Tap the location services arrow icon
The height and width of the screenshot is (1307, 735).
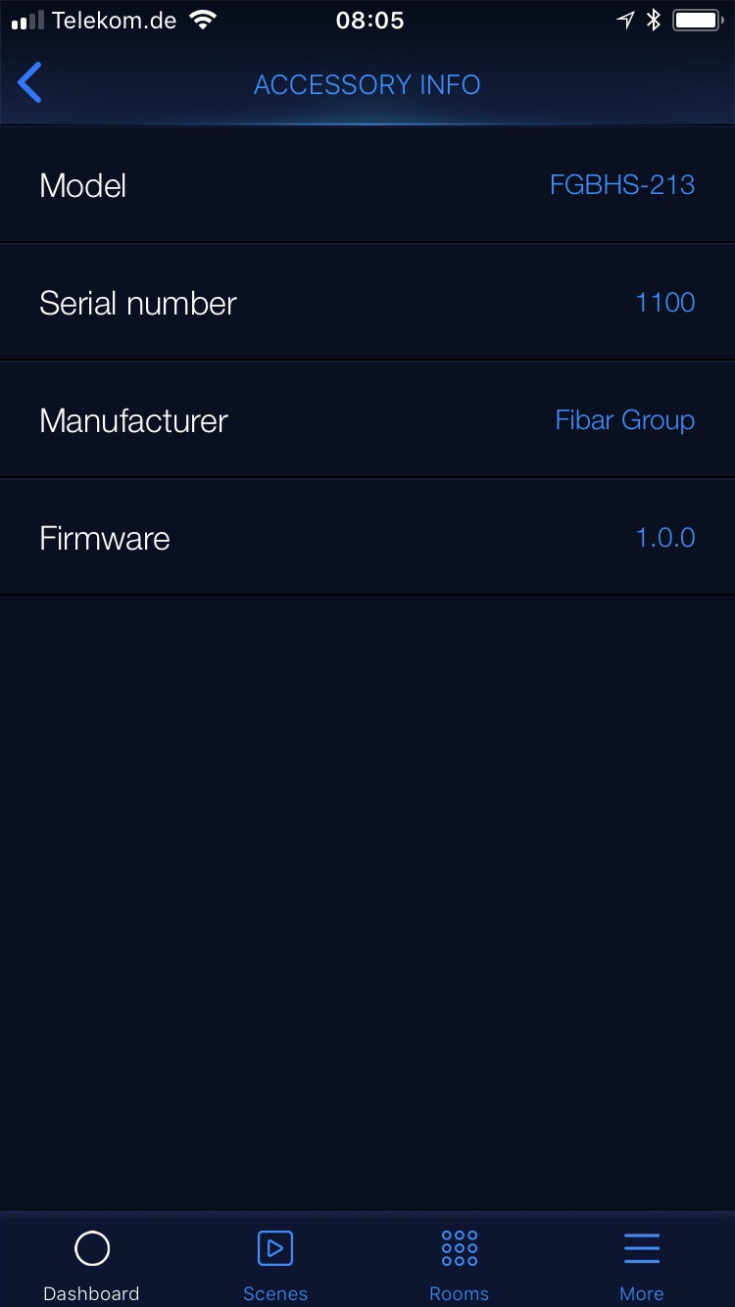625,20
